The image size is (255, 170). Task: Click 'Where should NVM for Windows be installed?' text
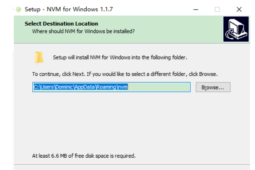(83, 31)
